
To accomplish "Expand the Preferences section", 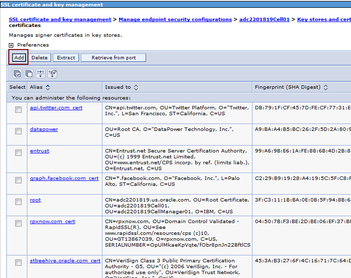I will click(11, 45).
